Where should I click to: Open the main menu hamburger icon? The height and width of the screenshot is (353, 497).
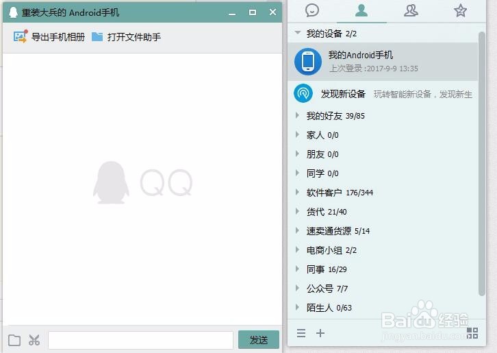tap(301, 333)
